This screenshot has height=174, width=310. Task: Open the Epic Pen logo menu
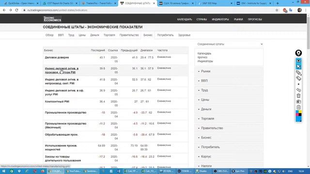tap(298, 53)
